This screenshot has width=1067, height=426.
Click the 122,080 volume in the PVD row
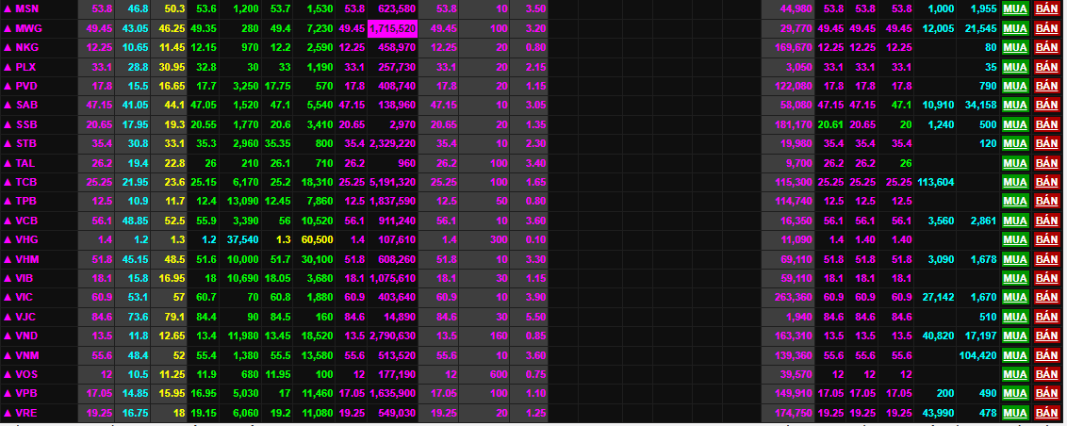[794, 86]
